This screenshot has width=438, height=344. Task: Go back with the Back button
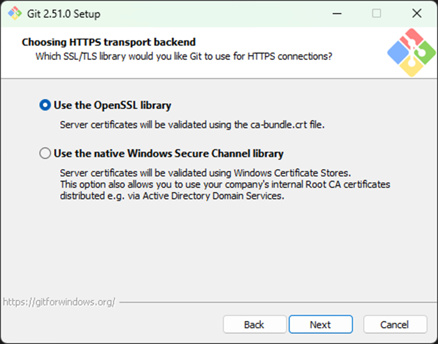point(254,324)
